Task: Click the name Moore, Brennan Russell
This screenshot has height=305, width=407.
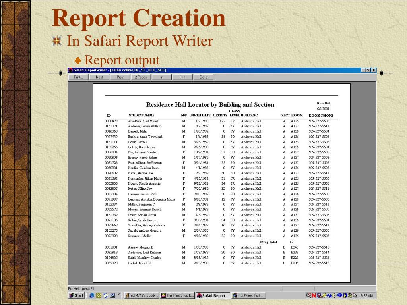Action: 145,210
